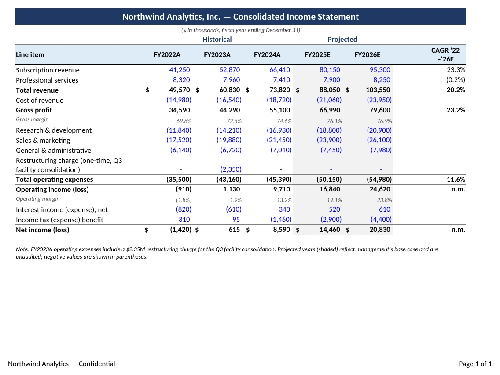The height and width of the screenshot is (375, 500).
Task: Click the 23.3% subscription CAGR cell
Action: (456, 70)
